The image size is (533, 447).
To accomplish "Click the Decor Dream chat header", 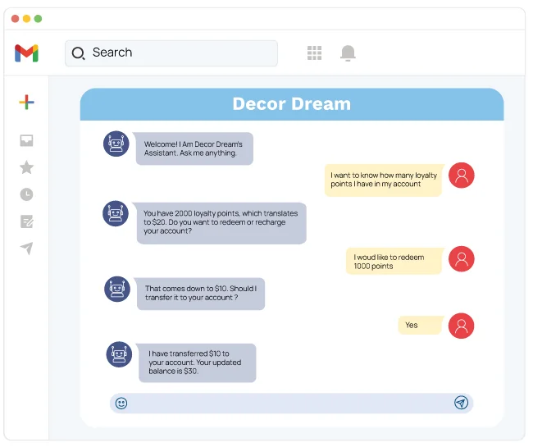I will 291,104.
